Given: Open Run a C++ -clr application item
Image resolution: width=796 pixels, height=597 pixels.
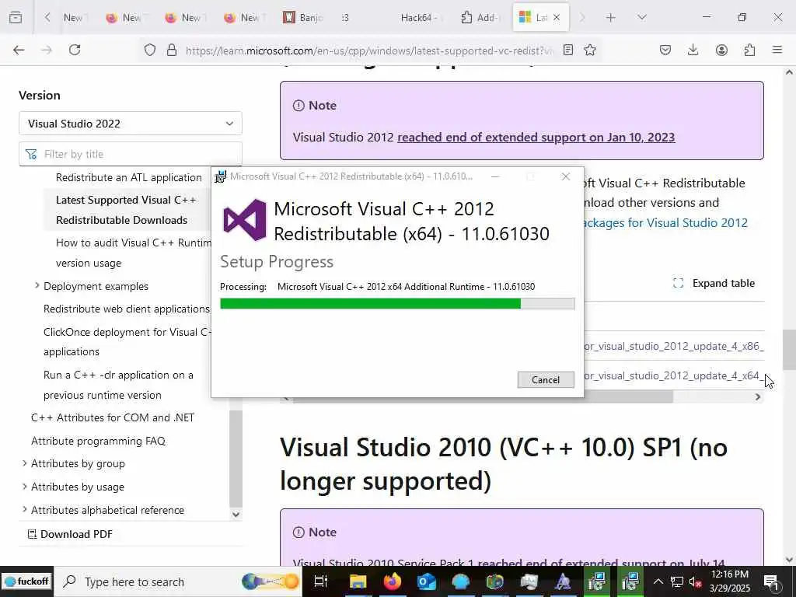Looking at the screenshot, I should [118, 385].
